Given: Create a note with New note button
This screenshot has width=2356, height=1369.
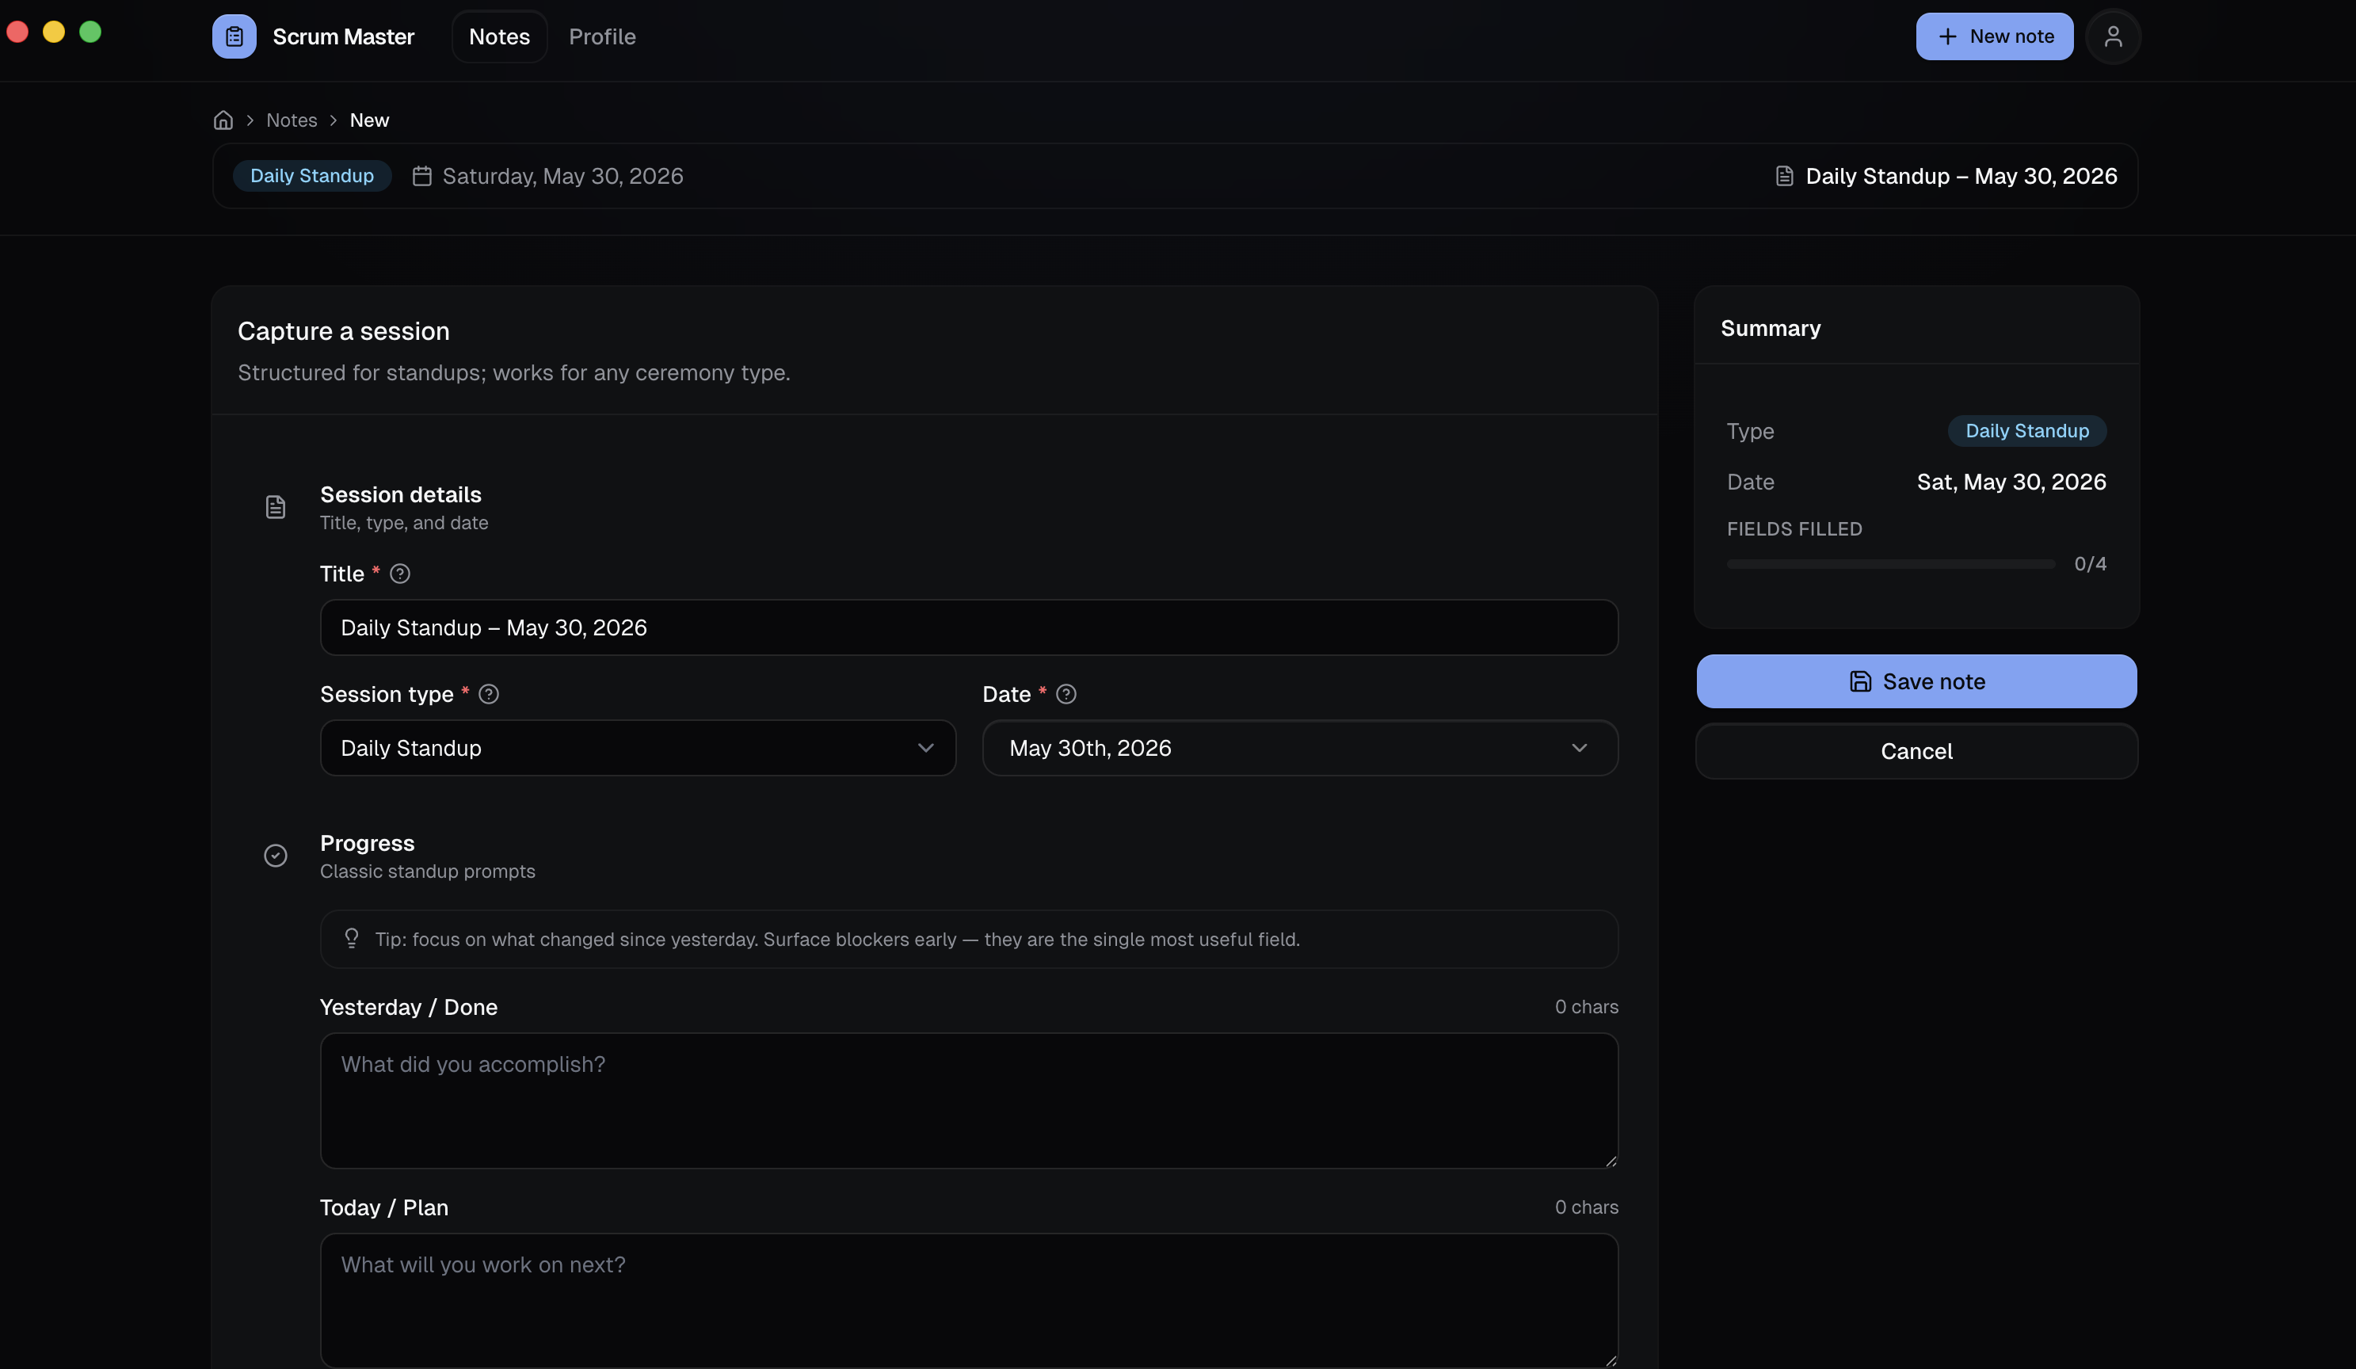Looking at the screenshot, I should click(x=1994, y=36).
